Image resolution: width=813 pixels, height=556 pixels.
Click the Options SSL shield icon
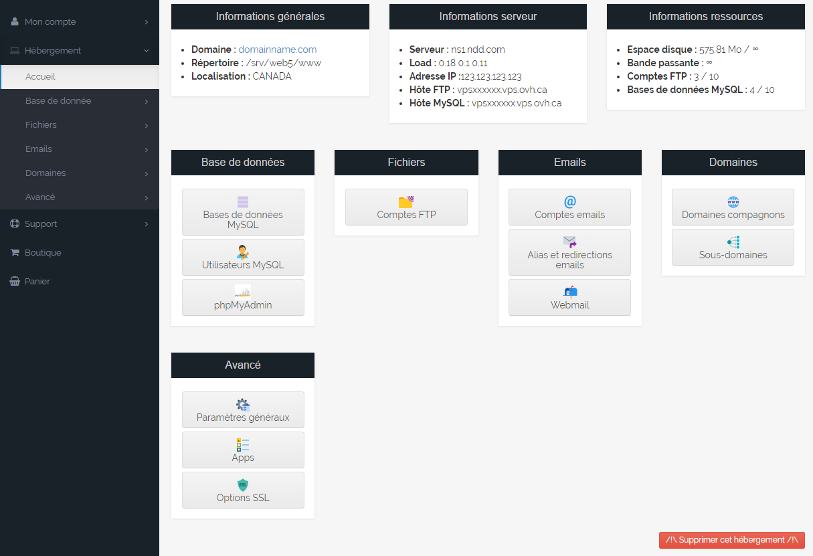click(x=243, y=484)
